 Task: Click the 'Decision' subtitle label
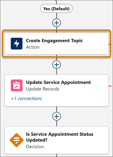pos(35,147)
